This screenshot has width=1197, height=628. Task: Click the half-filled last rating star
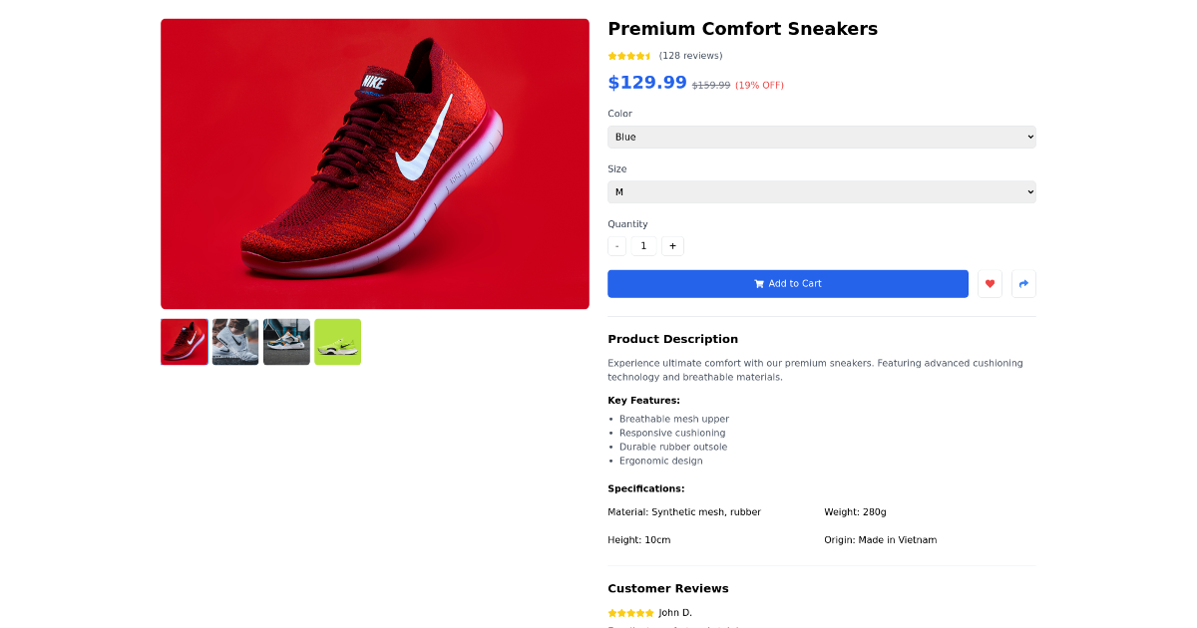tap(647, 56)
